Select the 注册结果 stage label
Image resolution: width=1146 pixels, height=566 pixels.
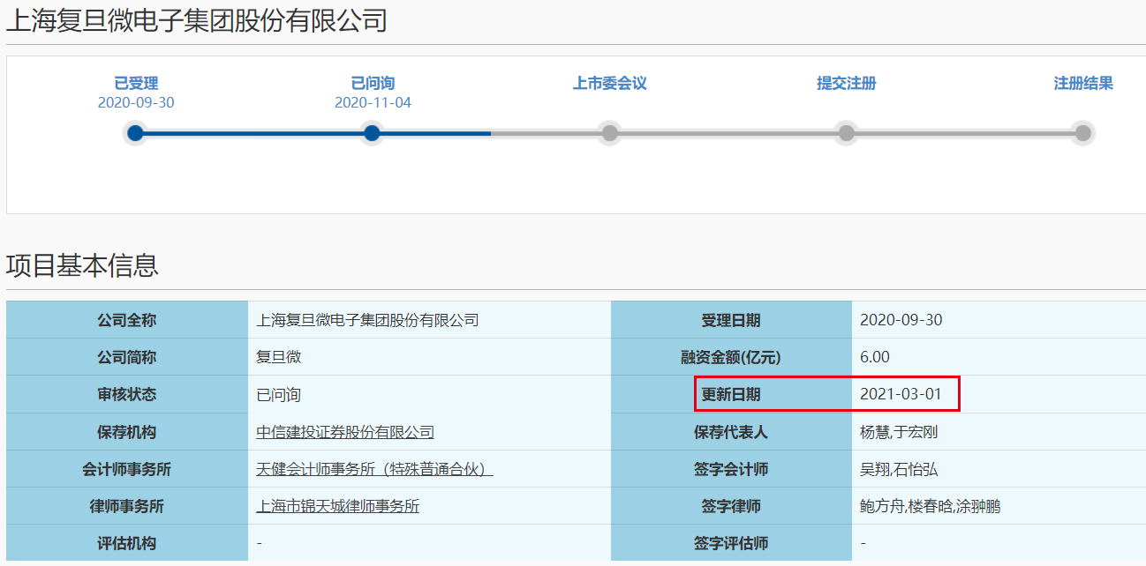coord(1083,84)
